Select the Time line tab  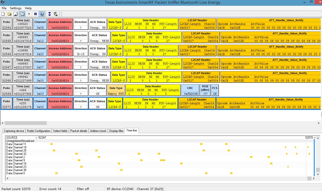132,130
